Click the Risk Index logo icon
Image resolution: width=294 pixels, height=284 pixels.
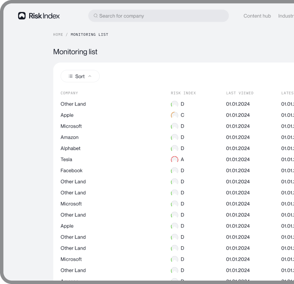[x=22, y=16]
